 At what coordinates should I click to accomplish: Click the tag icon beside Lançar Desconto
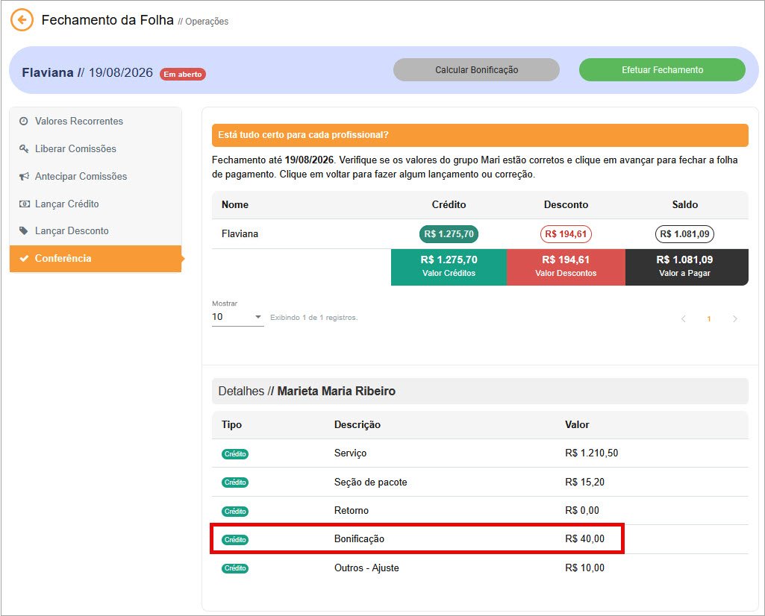click(x=23, y=230)
